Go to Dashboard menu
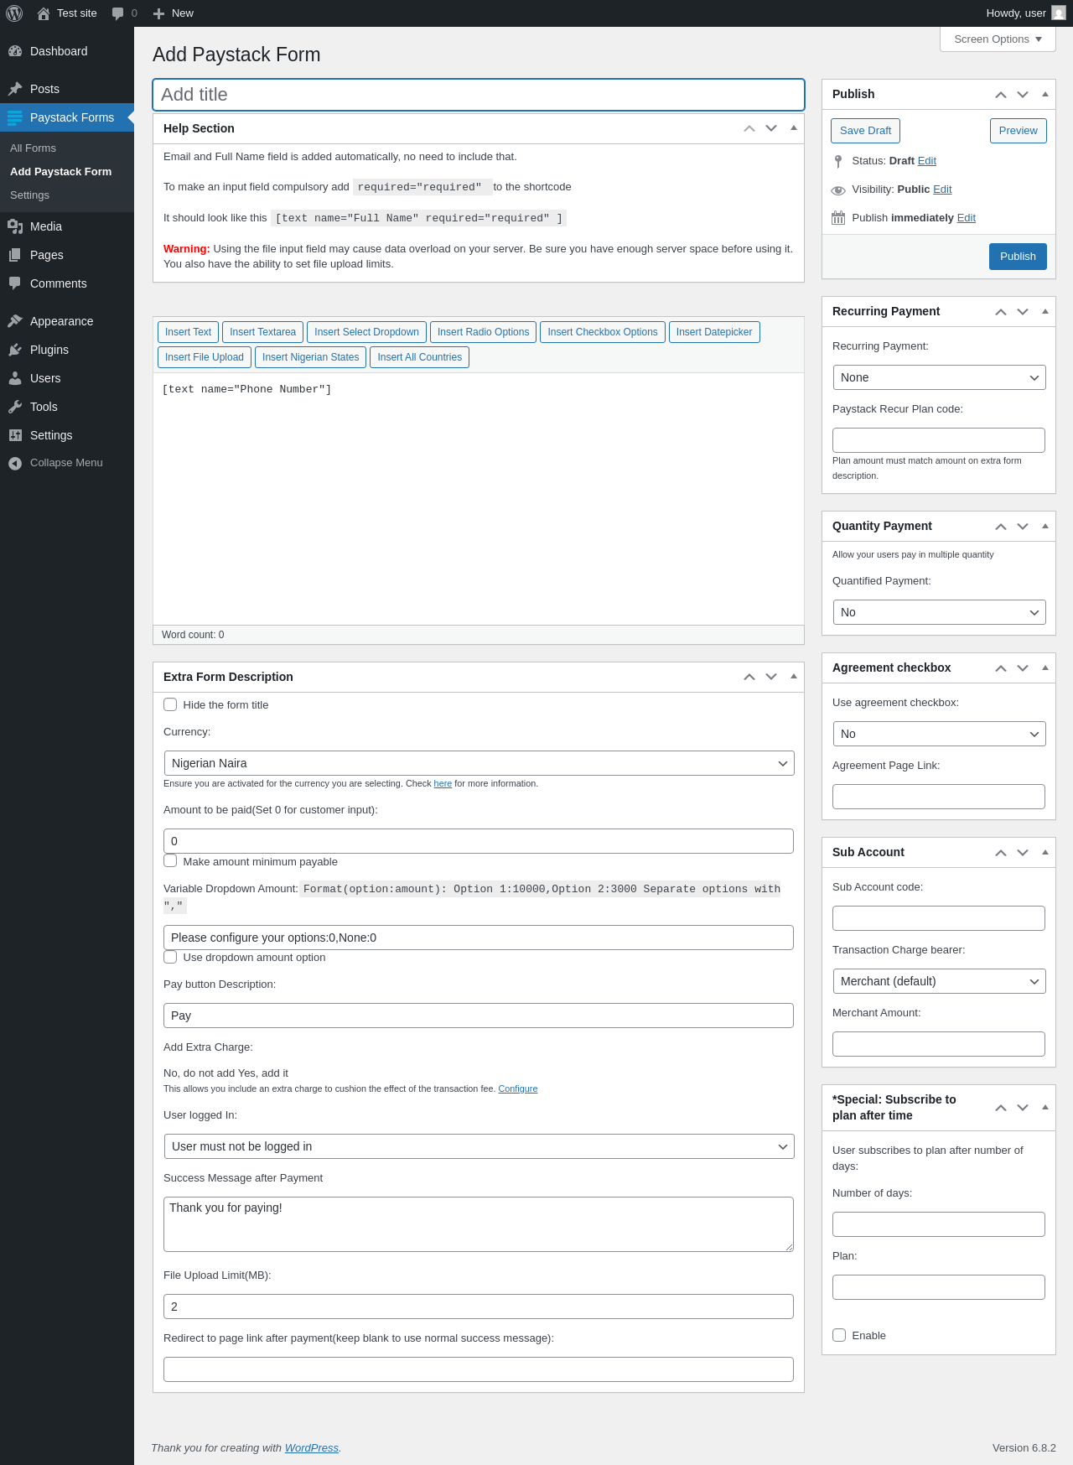 pos(67,51)
